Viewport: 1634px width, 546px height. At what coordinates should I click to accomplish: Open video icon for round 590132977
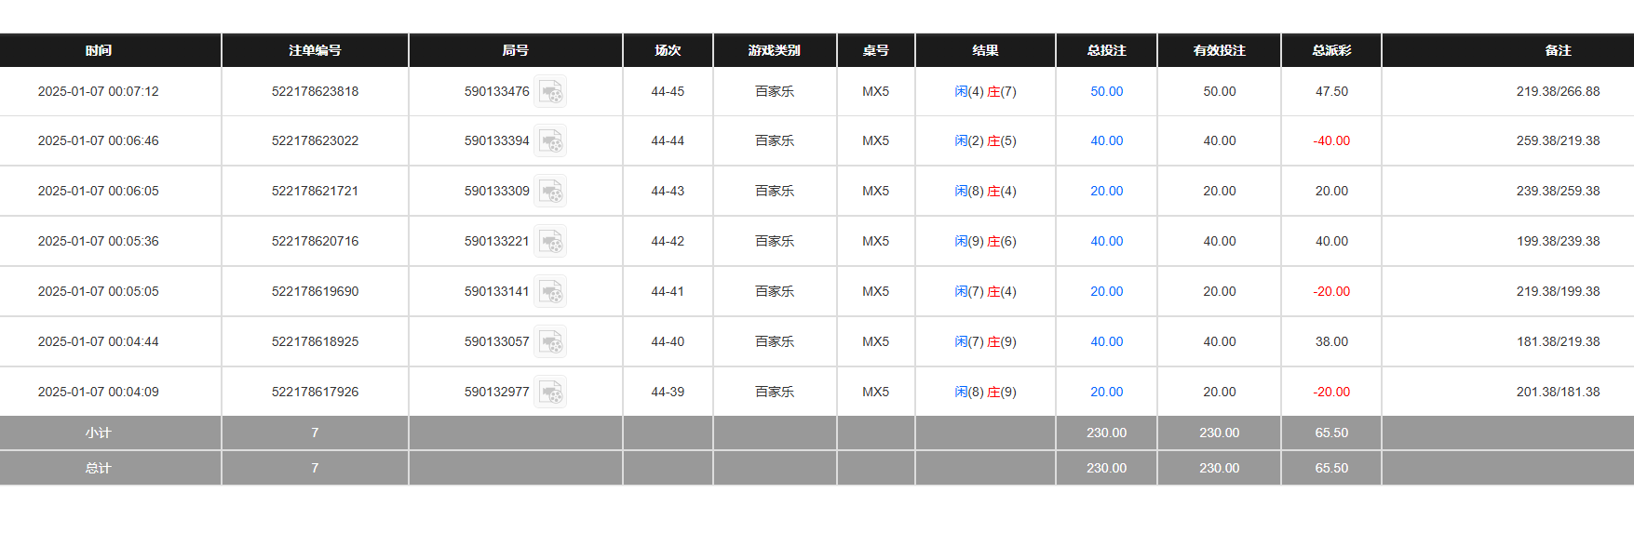pyautogui.click(x=550, y=393)
